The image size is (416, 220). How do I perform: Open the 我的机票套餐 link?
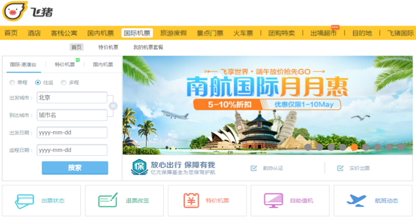(148, 47)
